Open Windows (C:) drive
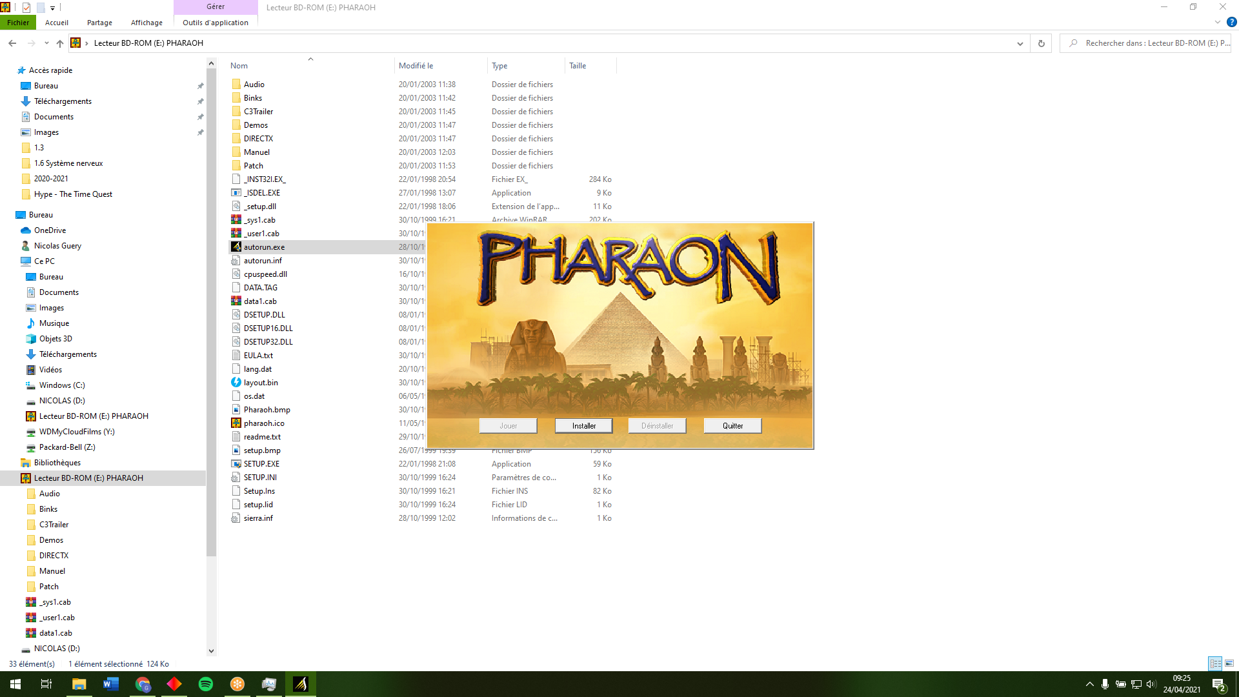The height and width of the screenshot is (697, 1239). coord(62,385)
